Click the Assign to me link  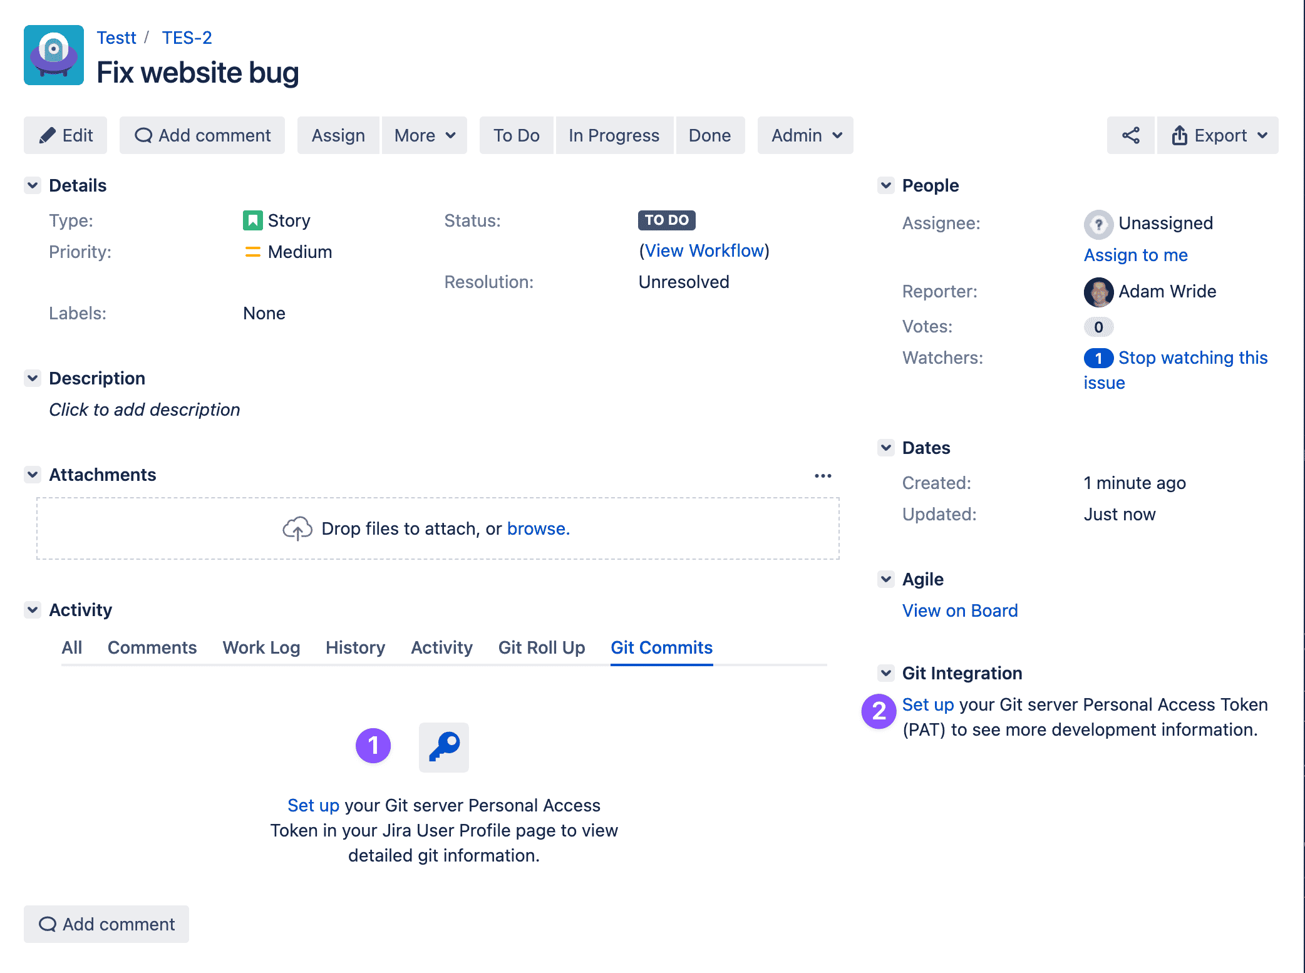click(x=1135, y=255)
